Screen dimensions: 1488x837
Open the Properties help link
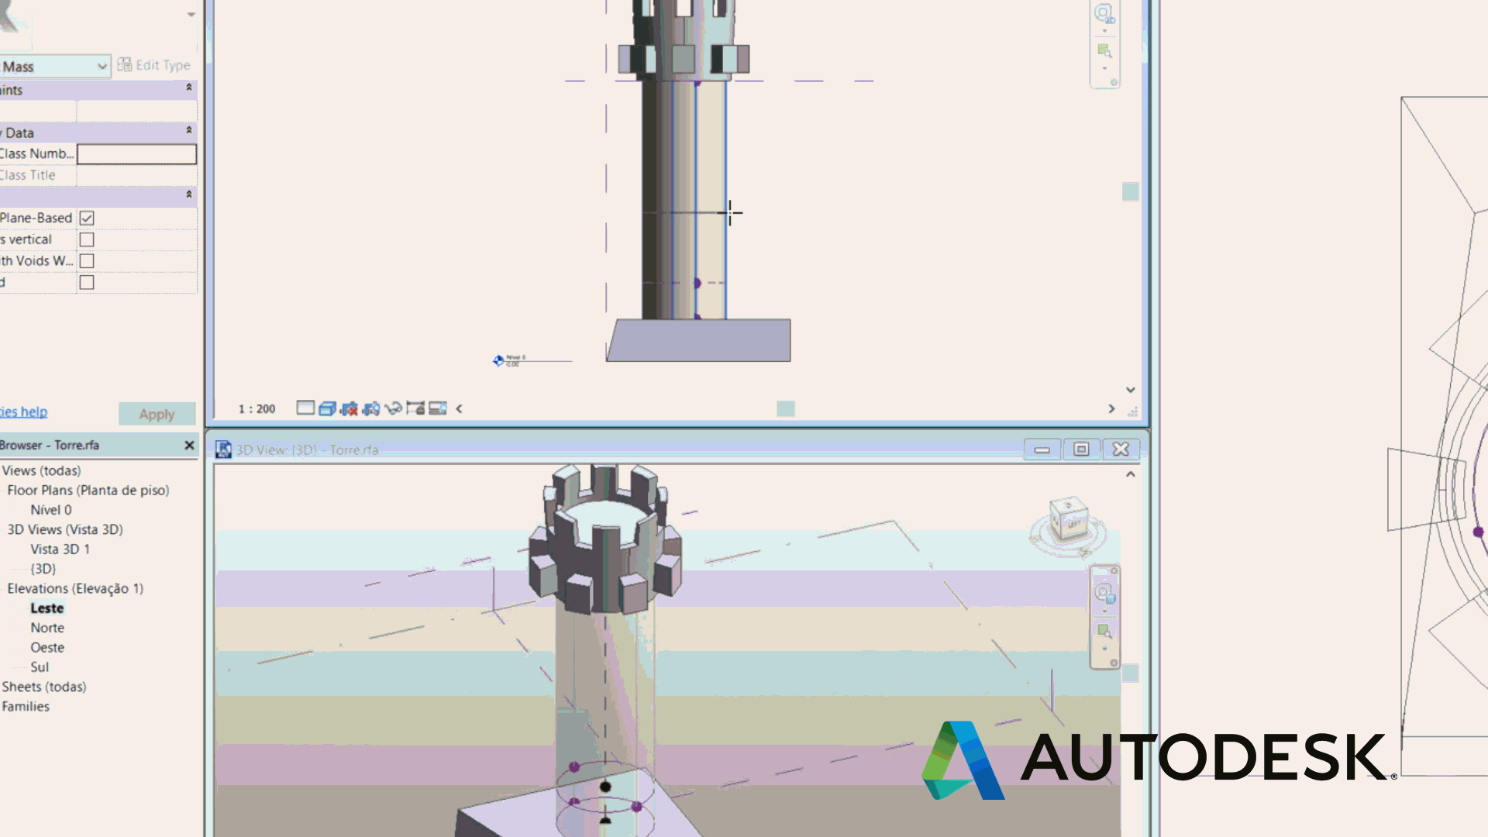24,412
